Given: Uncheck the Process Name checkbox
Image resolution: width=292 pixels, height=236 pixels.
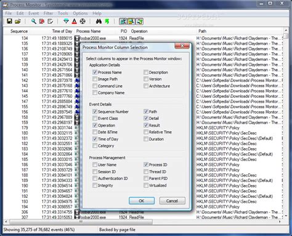Looking at the screenshot, I should [95, 72].
